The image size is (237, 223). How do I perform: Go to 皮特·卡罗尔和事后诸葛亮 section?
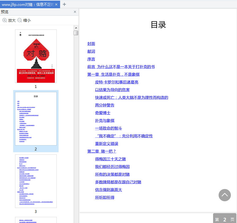pyautogui.click(x=117, y=82)
